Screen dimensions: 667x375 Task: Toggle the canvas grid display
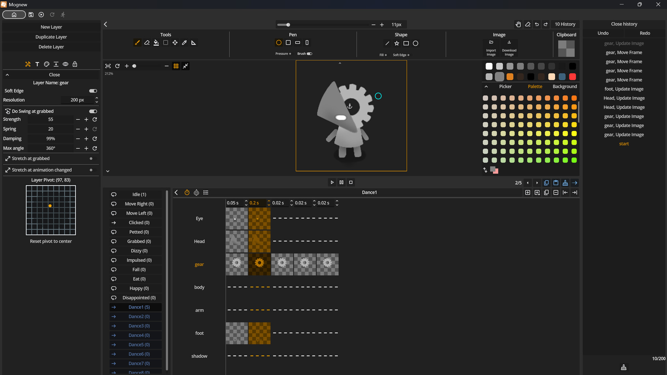(176, 66)
